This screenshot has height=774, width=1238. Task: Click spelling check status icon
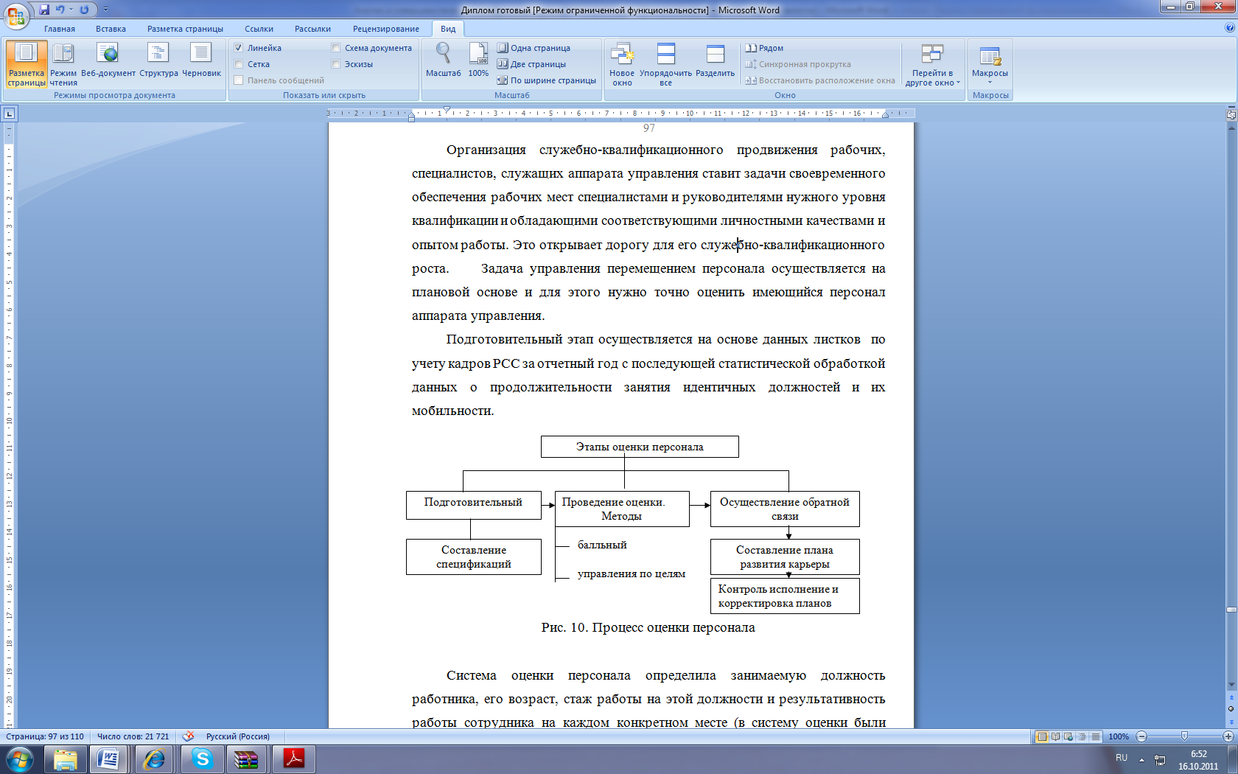click(189, 736)
